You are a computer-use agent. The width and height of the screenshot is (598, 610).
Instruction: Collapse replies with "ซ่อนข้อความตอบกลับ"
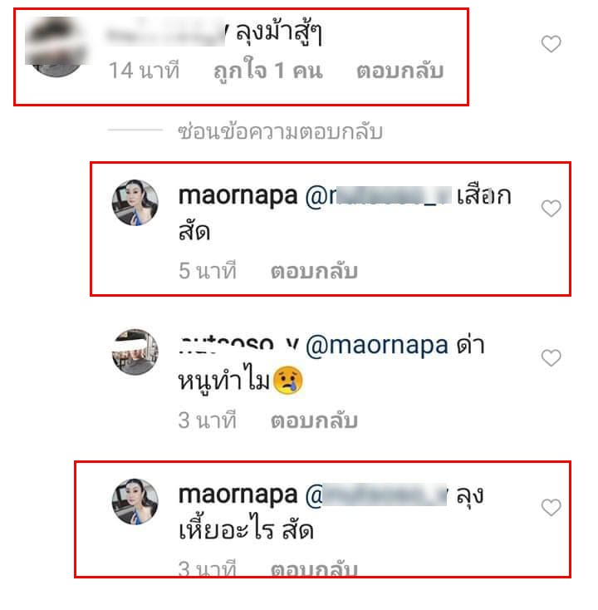click(x=281, y=131)
